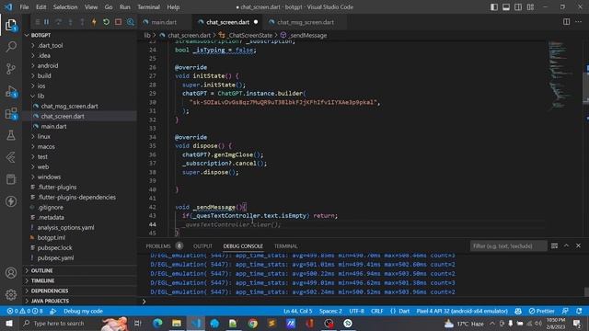Click Ln 44, Col 5 status item
The height and width of the screenshot is (331, 589).
[298, 311]
